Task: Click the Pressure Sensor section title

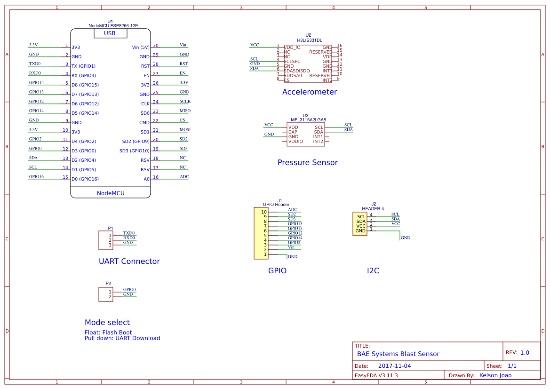Action: [x=308, y=162]
